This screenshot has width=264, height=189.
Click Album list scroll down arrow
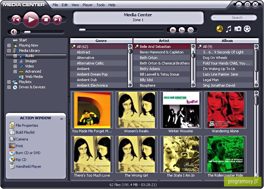pos(256,85)
